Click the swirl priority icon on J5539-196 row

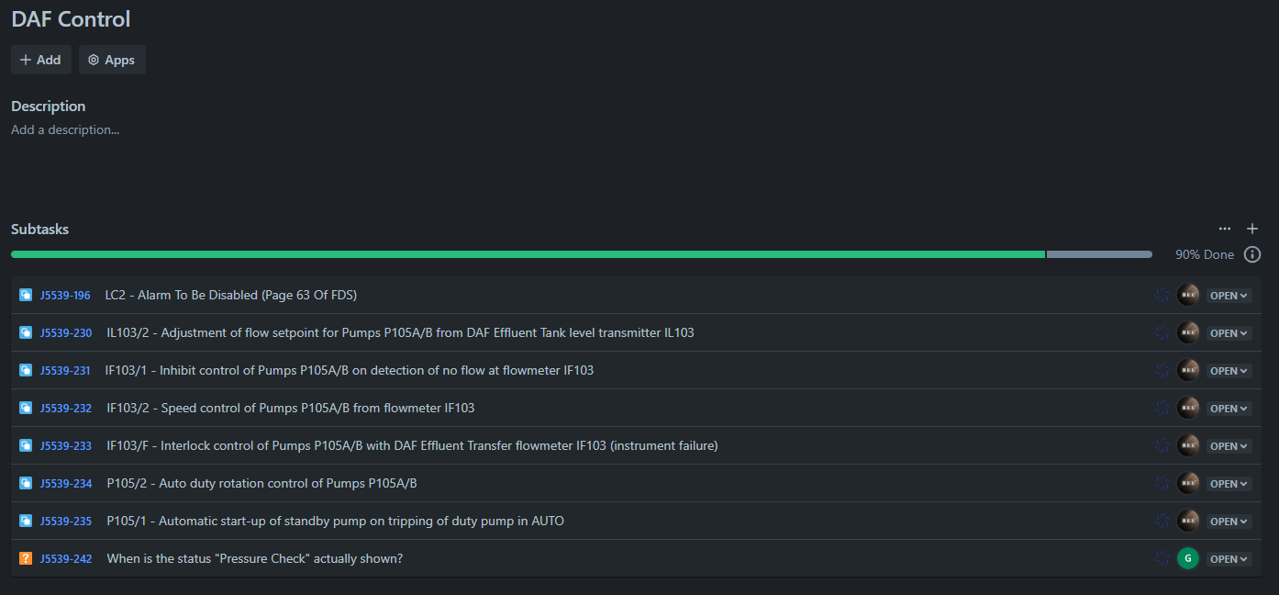click(1162, 296)
